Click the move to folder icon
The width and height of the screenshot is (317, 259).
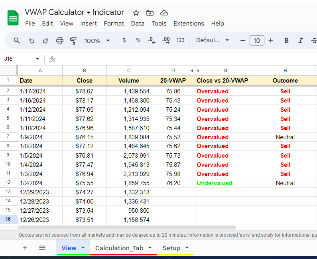(x=150, y=13)
